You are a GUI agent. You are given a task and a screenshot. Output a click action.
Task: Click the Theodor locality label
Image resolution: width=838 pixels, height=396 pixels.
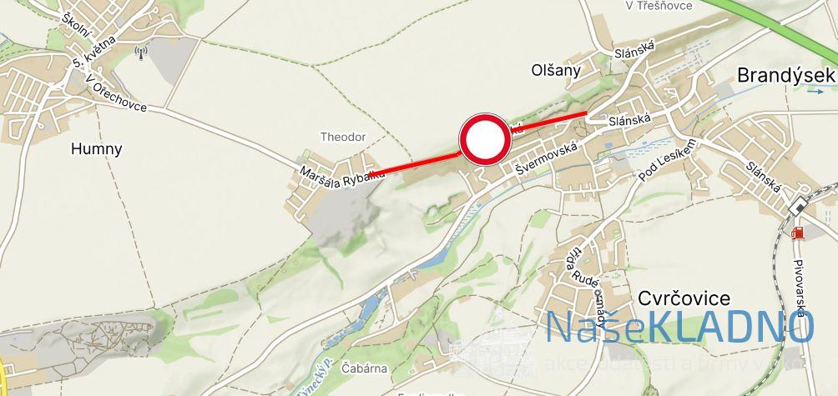(x=343, y=138)
